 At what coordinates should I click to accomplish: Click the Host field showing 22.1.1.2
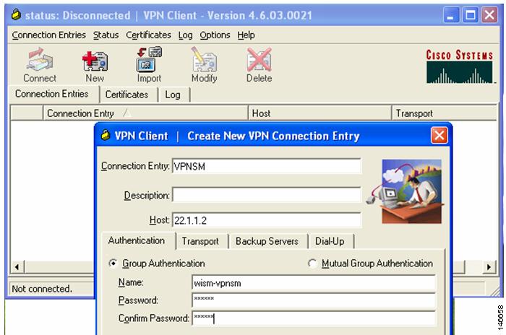pyautogui.click(x=267, y=220)
